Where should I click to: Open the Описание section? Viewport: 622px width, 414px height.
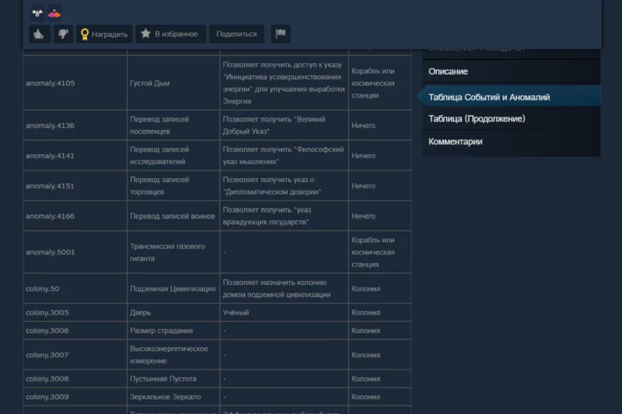[448, 71]
